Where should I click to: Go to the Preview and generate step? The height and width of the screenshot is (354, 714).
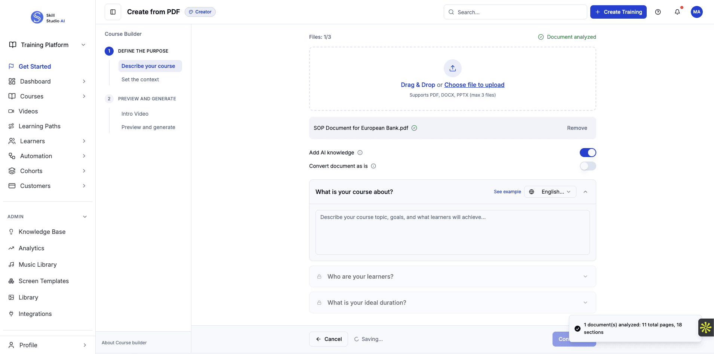point(148,127)
